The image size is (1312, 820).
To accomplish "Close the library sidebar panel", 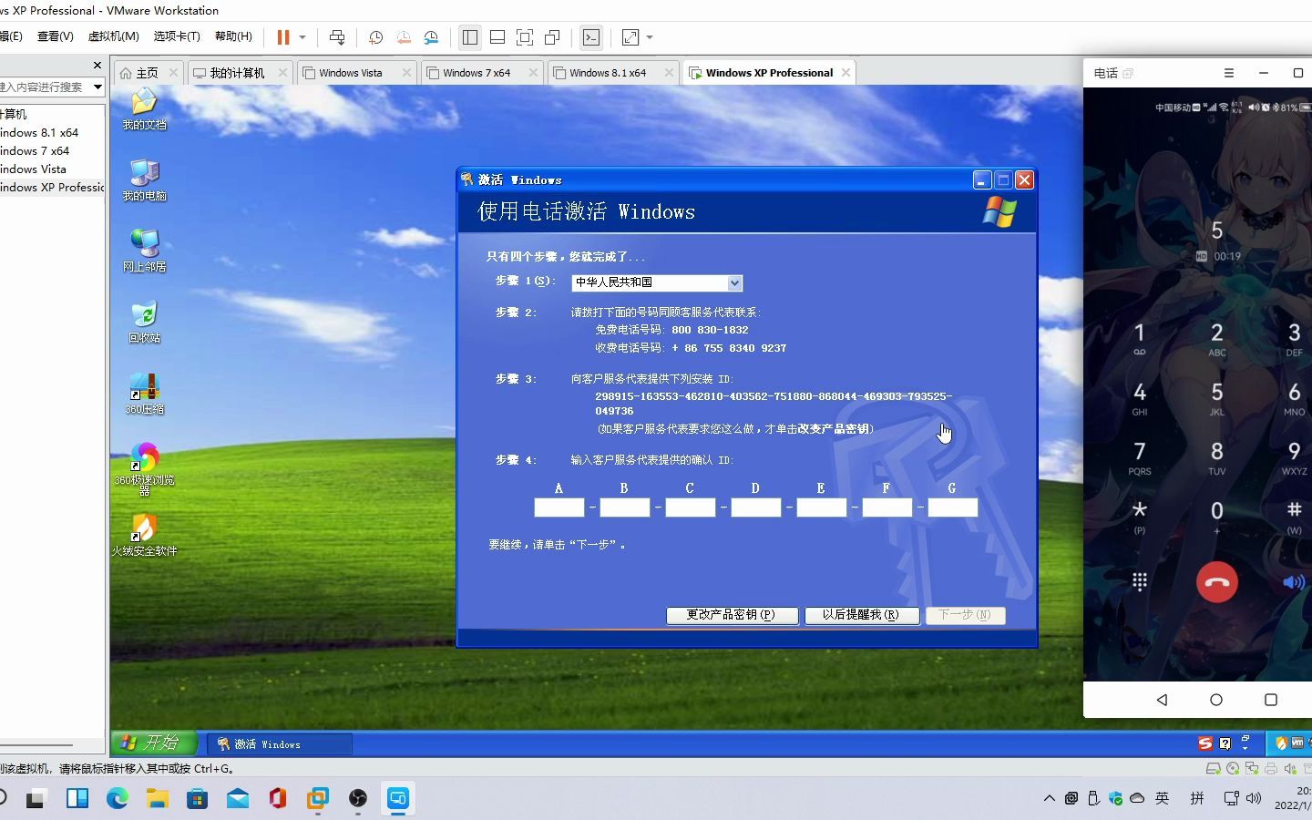I will 97,66.
